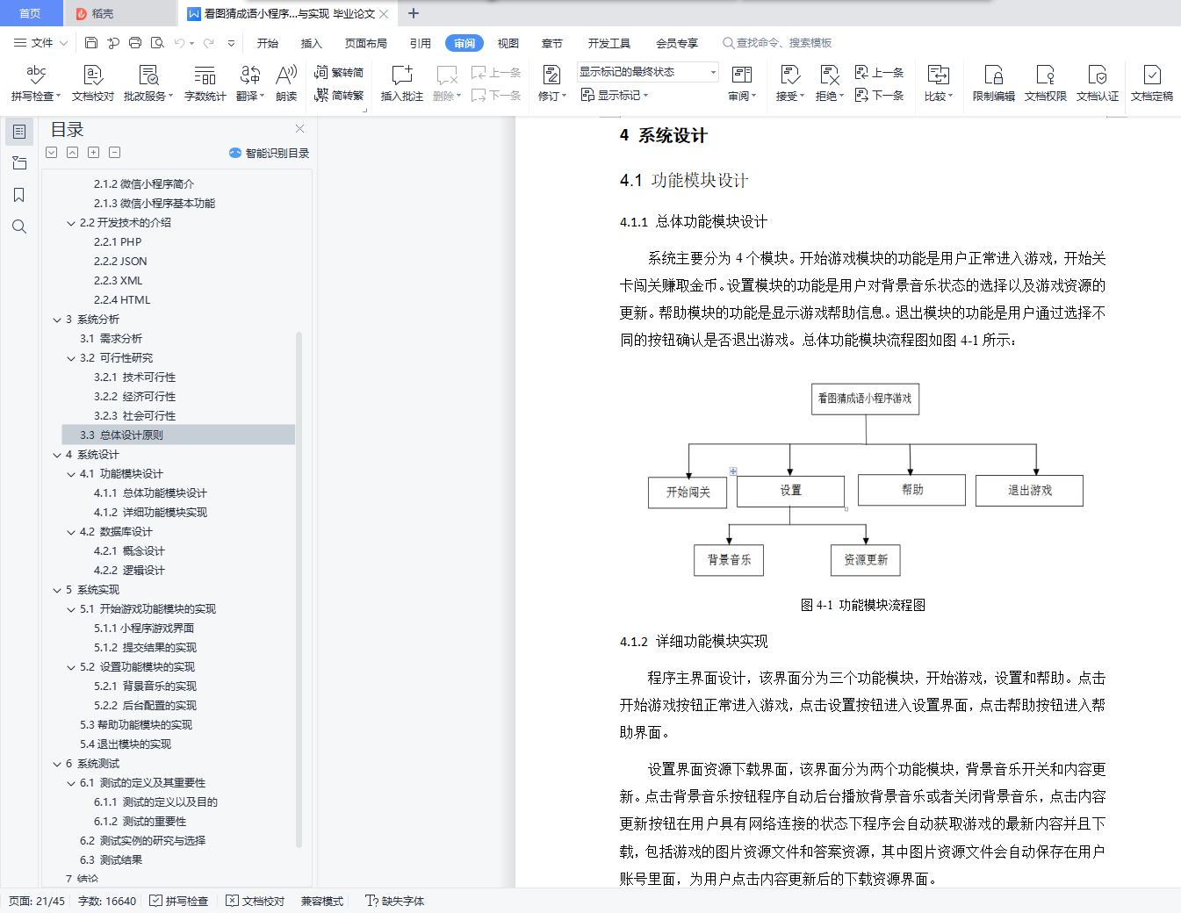The image size is (1181, 913).
Task: Toggle 拼写检查 in the status bar
Action: point(179,901)
